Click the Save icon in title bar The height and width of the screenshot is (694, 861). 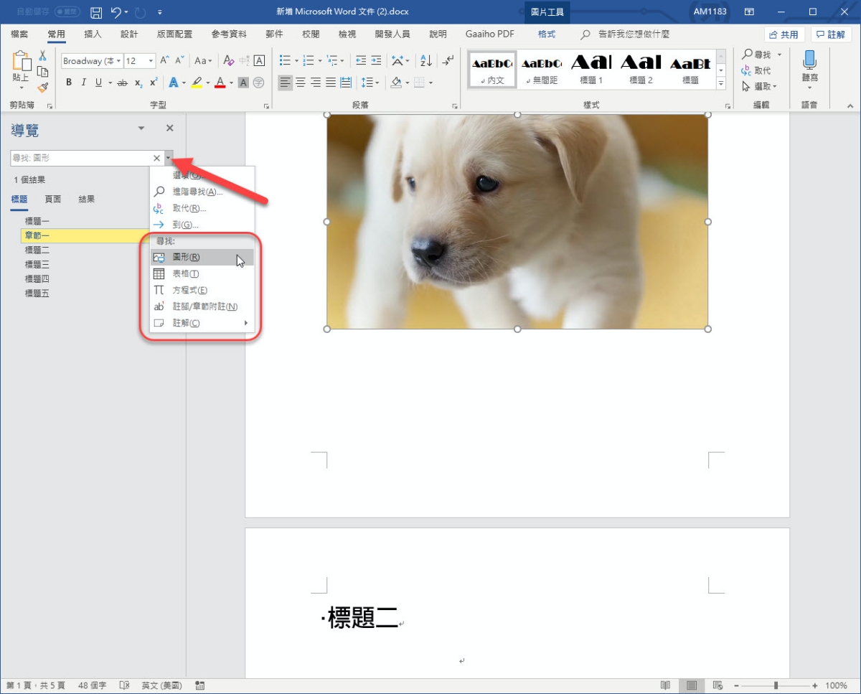coord(96,12)
